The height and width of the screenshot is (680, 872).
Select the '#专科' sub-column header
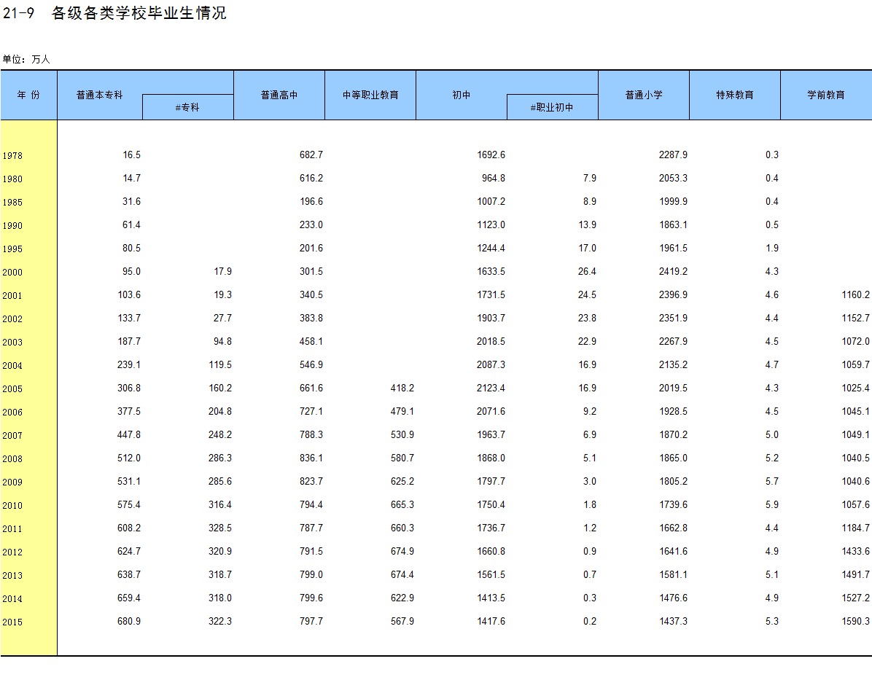point(187,107)
